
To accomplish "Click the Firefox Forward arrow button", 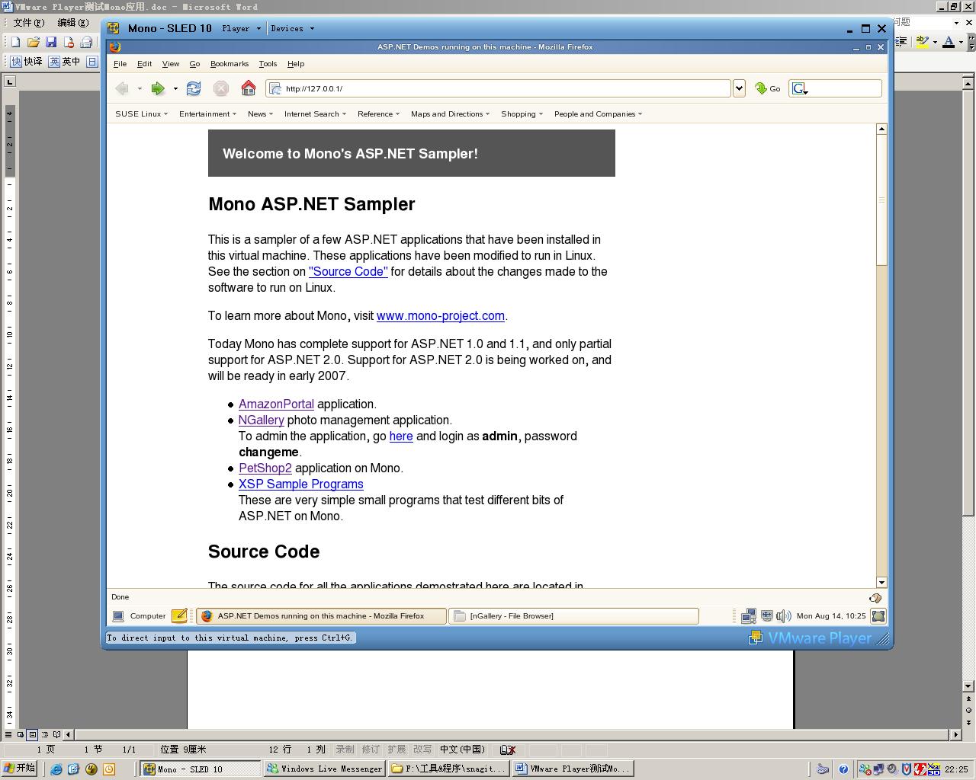I will [x=158, y=88].
